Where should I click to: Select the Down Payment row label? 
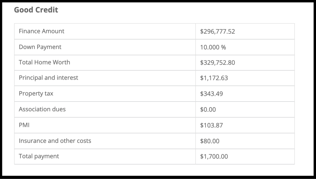coord(40,47)
